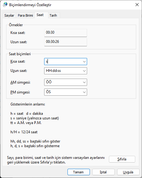Click the Uzun saat HH:dd:ss text
This screenshot has width=142, height=178.
point(53,71)
